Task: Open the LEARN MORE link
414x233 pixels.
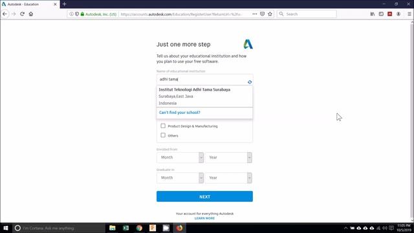Action: coord(204,218)
